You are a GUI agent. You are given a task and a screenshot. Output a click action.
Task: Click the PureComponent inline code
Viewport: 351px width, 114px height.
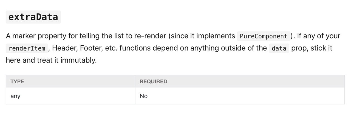[263, 36]
